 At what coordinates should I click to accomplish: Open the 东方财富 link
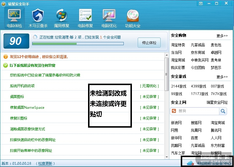[218, 145]
